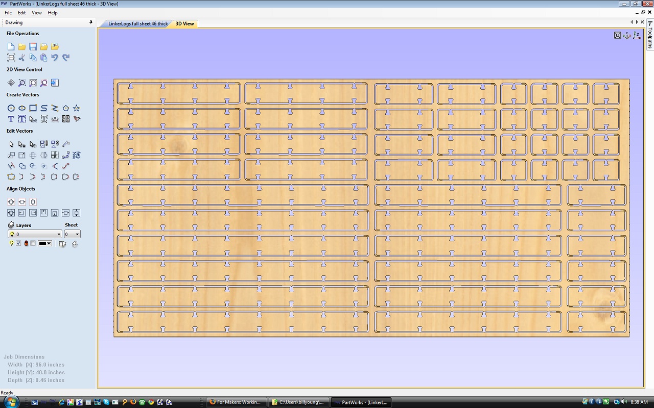Select the Draw Circle tool
654x408 pixels.
point(11,108)
